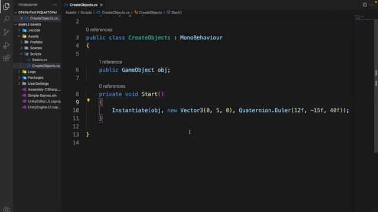Click '0 references' above class declaration
Viewport: 378px width, 212px height.
pos(99,29)
